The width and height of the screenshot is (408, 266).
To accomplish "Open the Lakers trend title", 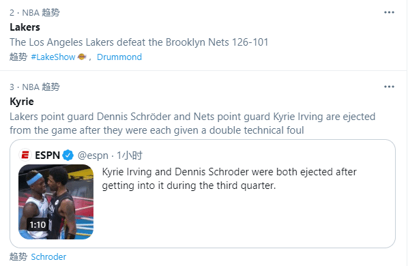I will click(x=25, y=27).
